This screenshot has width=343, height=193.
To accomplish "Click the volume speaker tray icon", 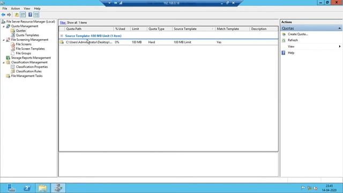I will (316, 188).
